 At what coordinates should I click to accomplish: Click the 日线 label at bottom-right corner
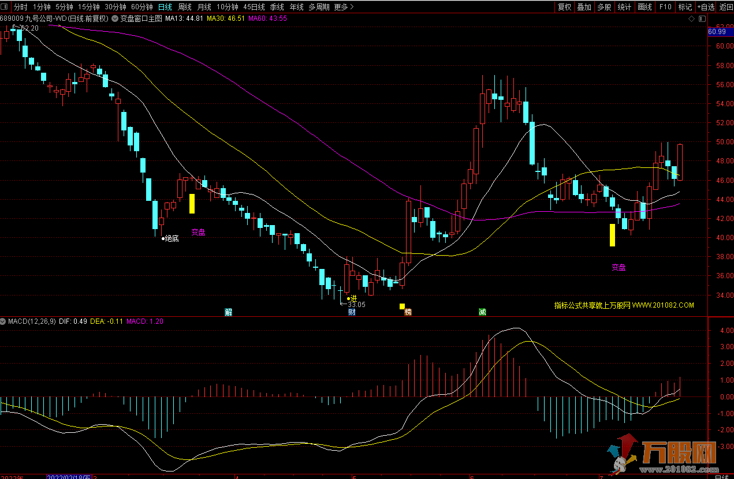pos(722,477)
